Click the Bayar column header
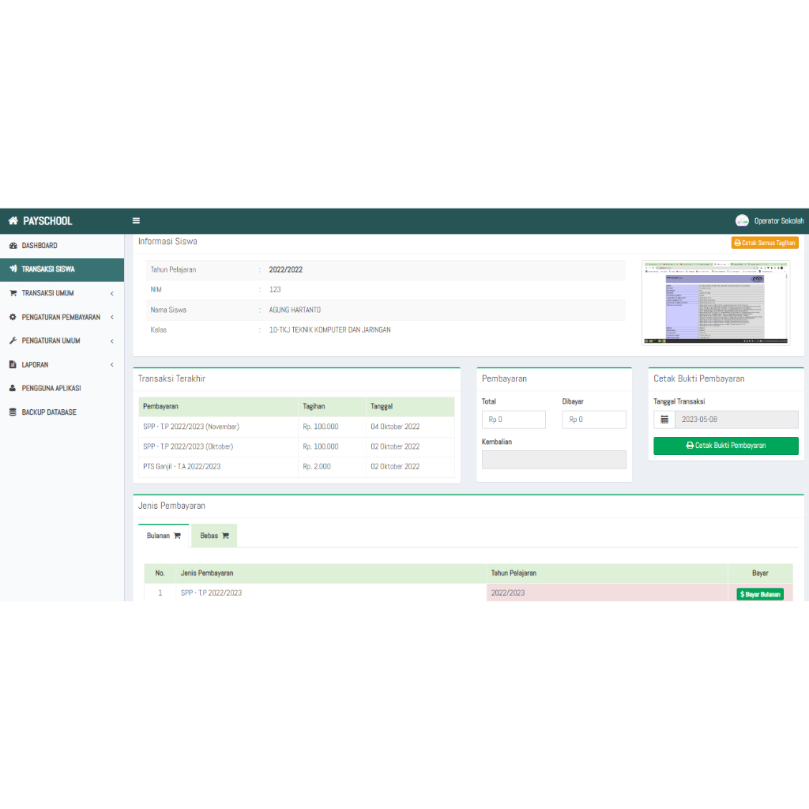Viewport: 809px width, 809px height. tap(760, 574)
